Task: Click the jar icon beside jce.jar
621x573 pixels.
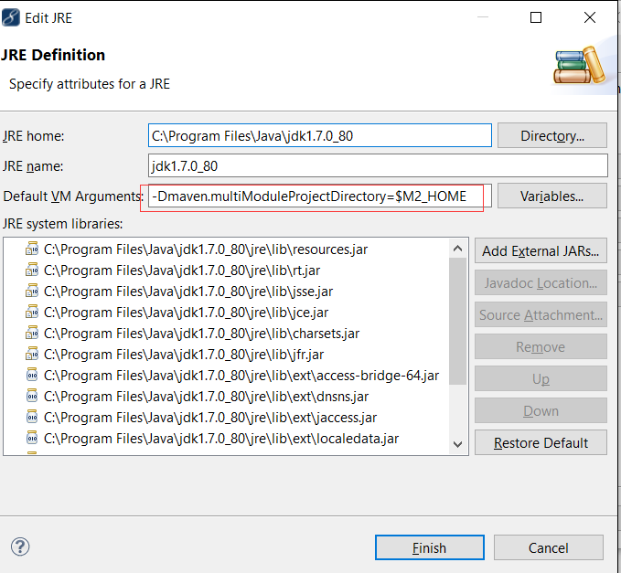Action: pos(32,313)
